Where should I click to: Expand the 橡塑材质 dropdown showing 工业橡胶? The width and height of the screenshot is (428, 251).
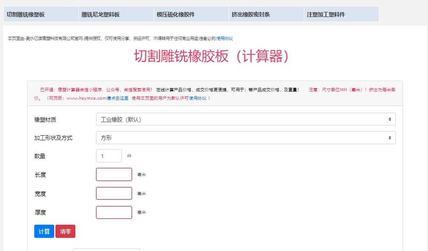tap(246, 119)
